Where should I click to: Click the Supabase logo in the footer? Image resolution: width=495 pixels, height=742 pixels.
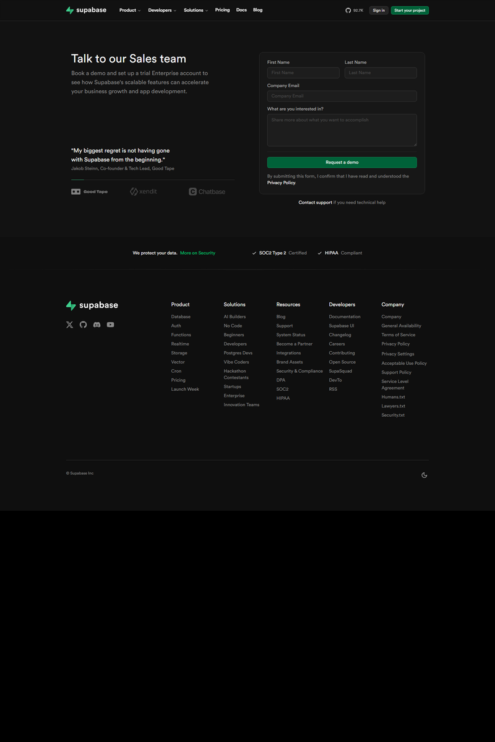pyautogui.click(x=92, y=305)
